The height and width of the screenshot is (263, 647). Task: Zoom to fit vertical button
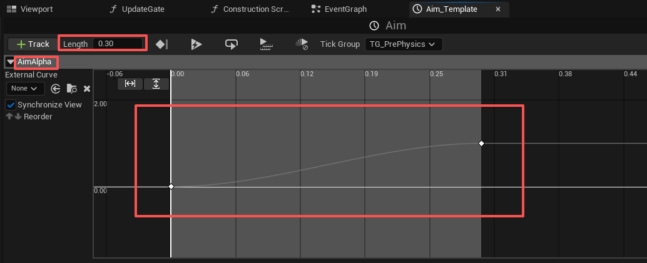156,84
